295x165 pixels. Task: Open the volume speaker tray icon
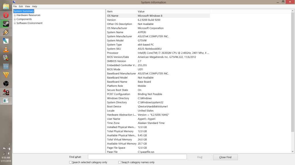click(9, 154)
